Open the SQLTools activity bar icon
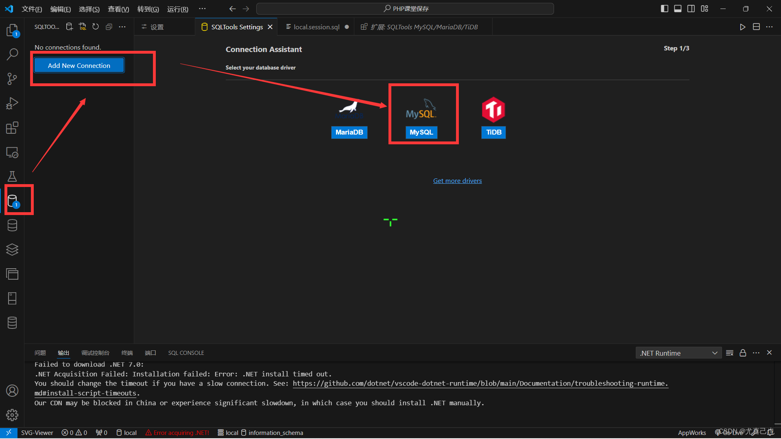 pos(13,200)
